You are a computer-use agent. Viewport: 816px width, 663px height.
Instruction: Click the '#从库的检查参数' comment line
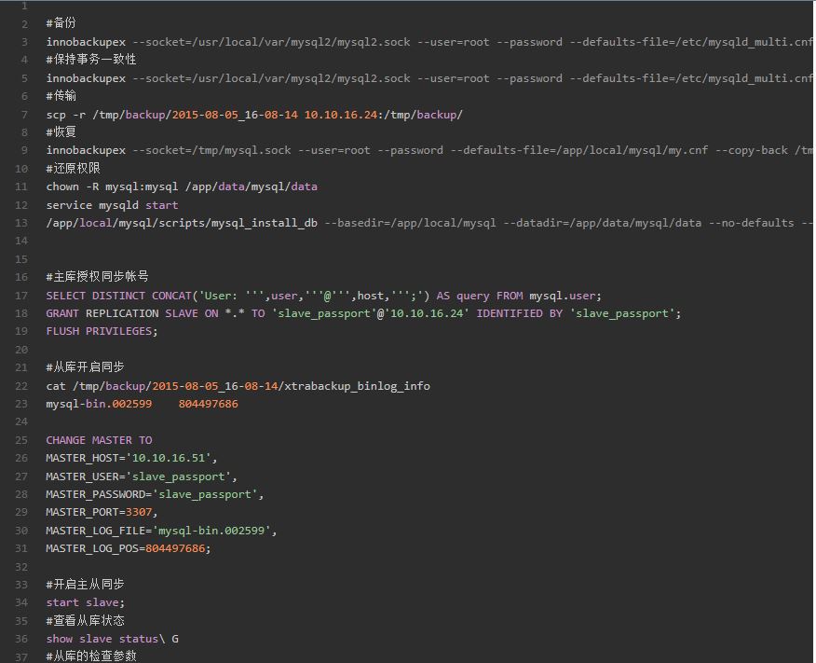pos(91,656)
